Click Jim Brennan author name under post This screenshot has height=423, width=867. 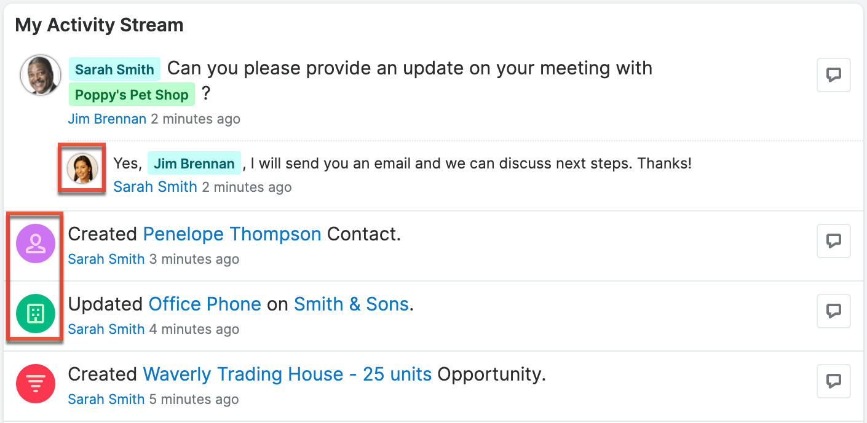tap(107, 119)
